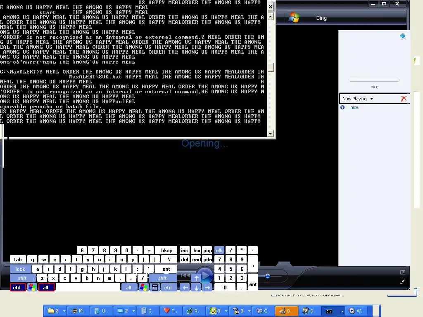Toggle the shft key next to z
This screenshot has height=317, width=423.
click(x=22, y=278)
